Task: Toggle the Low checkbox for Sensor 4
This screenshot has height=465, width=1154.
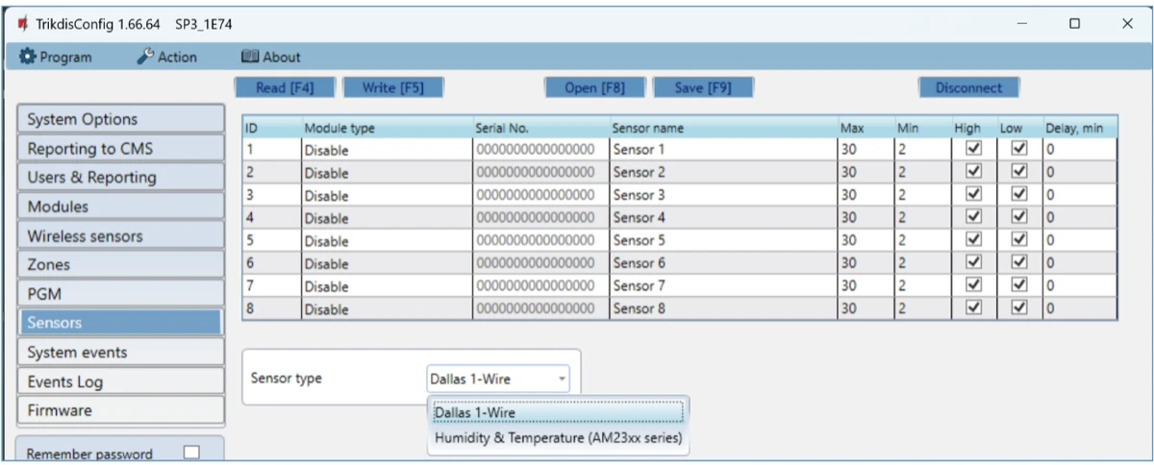Action: click(x=1020, y=217)
